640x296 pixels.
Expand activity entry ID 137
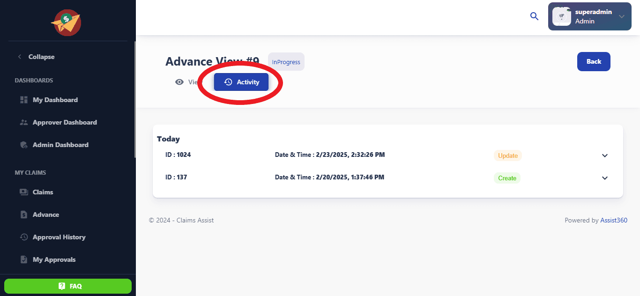[604, 178]
